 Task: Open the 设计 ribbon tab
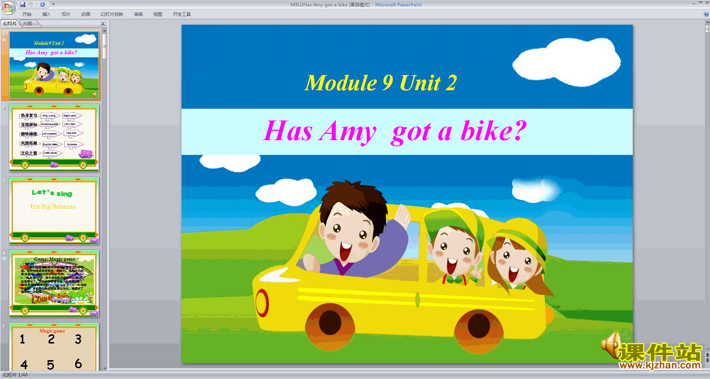tap(66, 14)
